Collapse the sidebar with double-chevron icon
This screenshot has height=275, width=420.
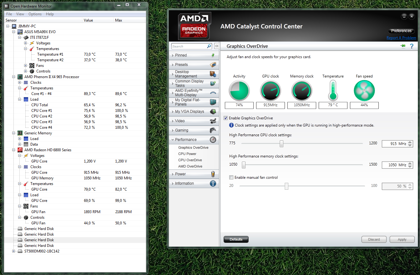tap(217, 46)
